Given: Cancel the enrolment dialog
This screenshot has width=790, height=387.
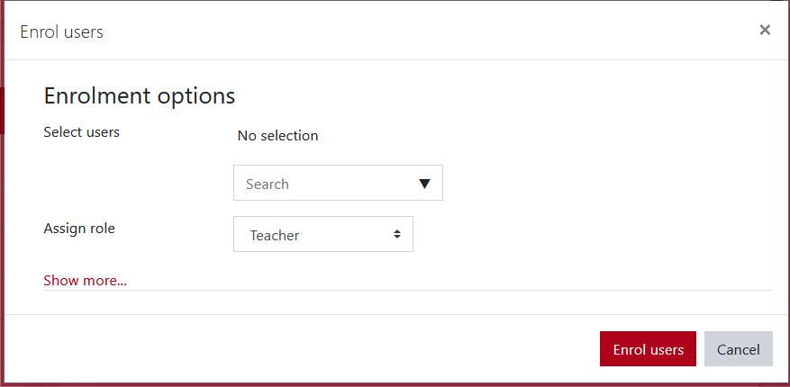Looking at the screenshot, I should (x=738, y=349).
